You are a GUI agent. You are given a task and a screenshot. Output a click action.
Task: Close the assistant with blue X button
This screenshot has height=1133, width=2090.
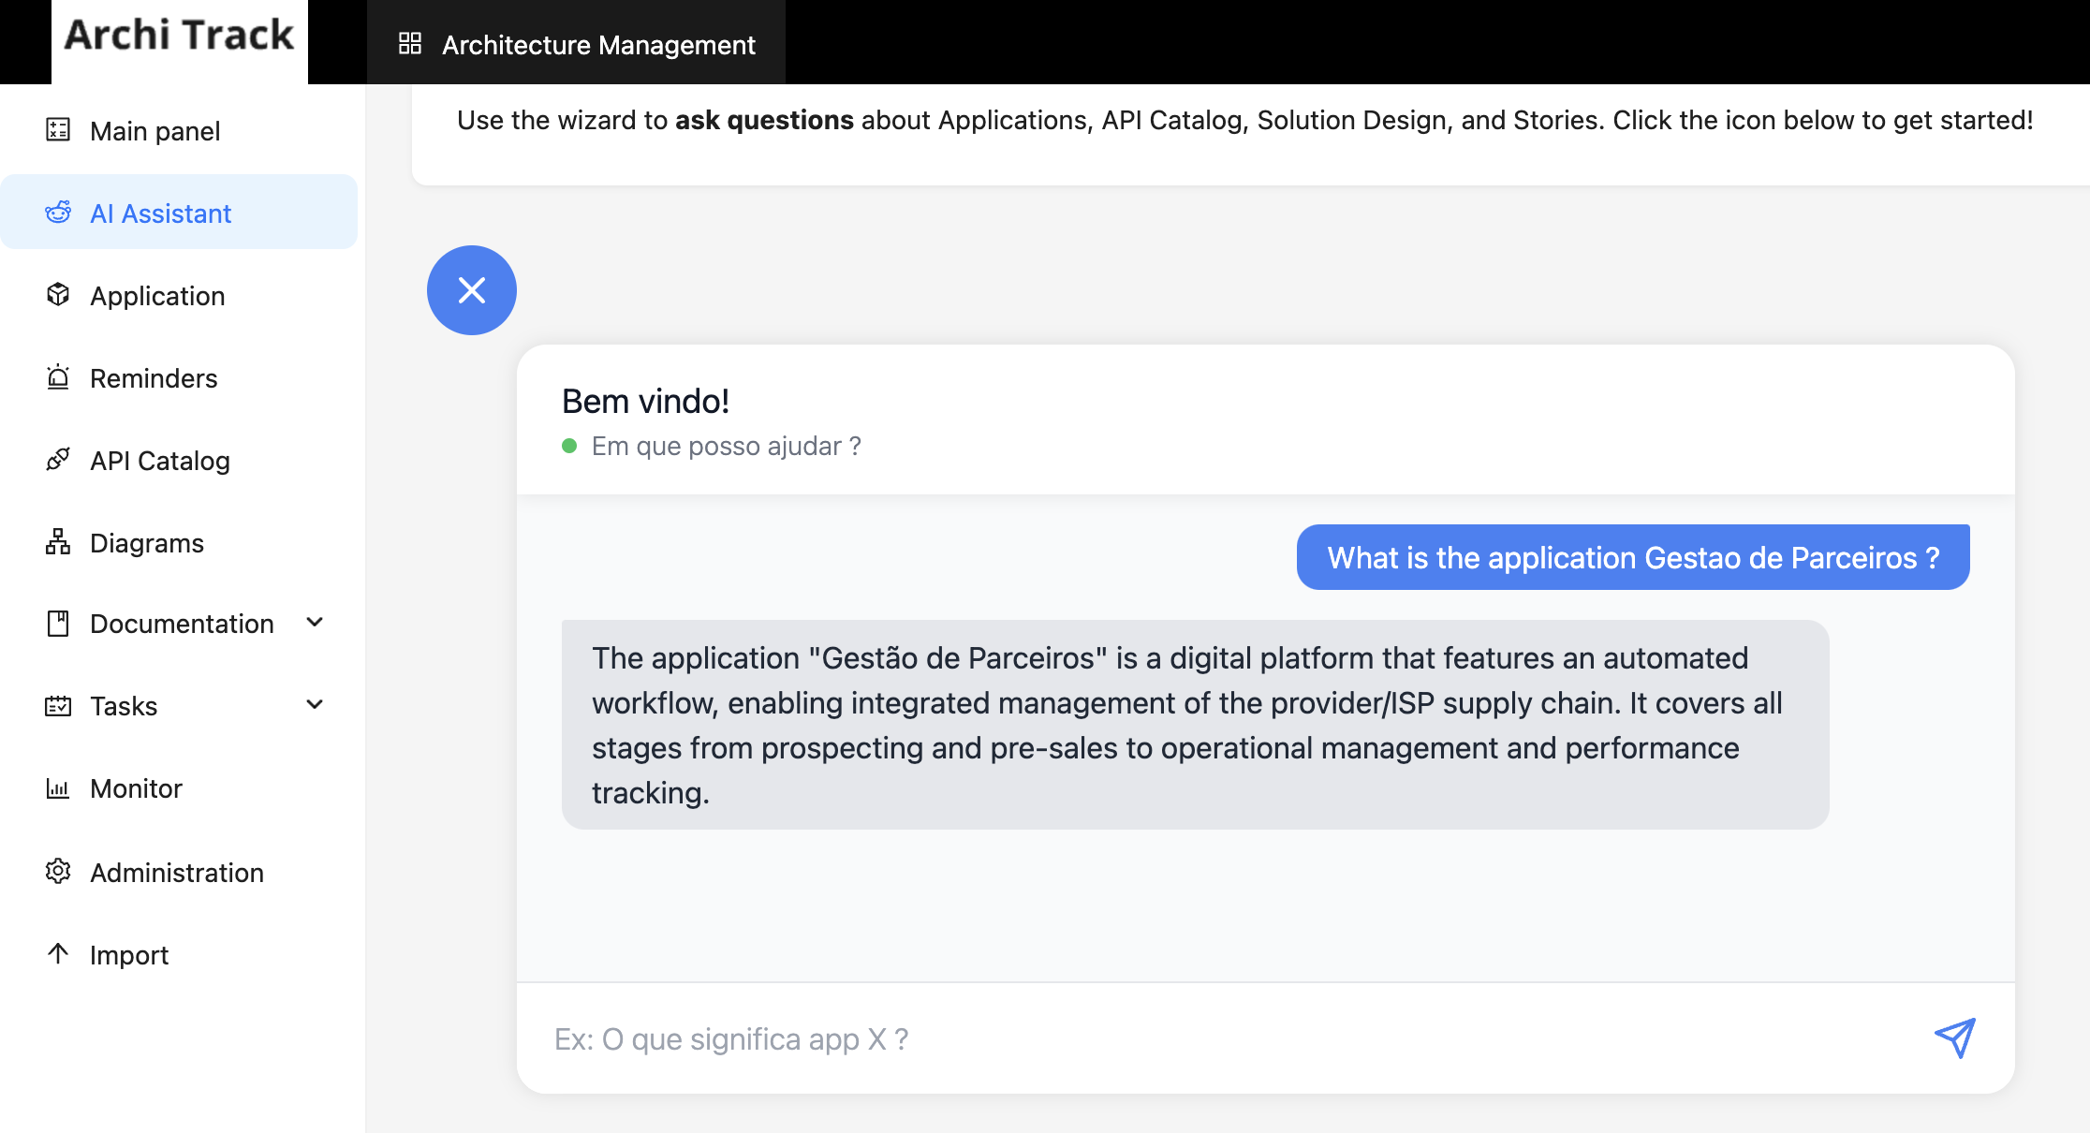(x=472, y=290)
